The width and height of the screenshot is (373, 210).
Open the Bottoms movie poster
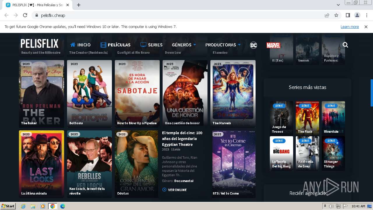point(89,94)
